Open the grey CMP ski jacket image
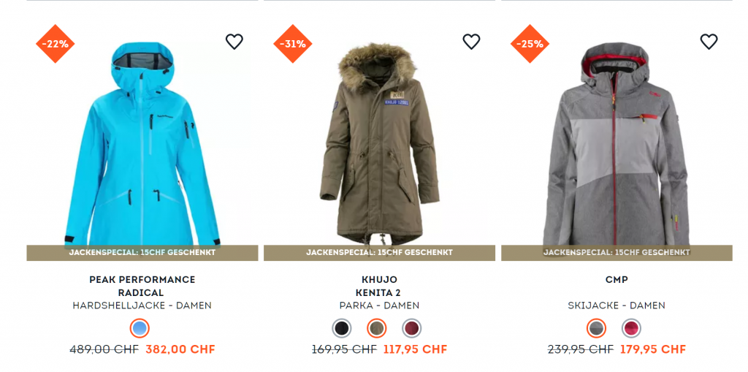This screenshot has width=748, height=372. [x=617, y=144]
